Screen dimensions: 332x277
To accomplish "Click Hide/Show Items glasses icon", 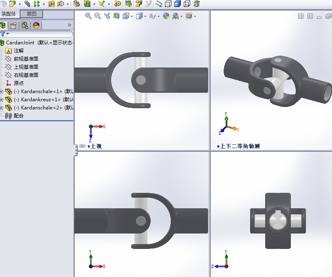I will click(152, 16).
